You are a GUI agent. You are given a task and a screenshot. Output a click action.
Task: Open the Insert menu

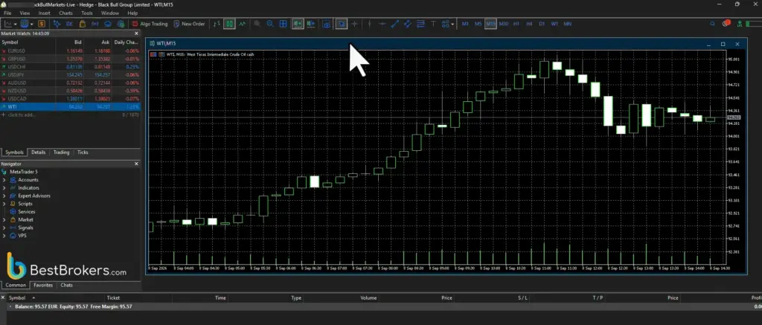44,13
